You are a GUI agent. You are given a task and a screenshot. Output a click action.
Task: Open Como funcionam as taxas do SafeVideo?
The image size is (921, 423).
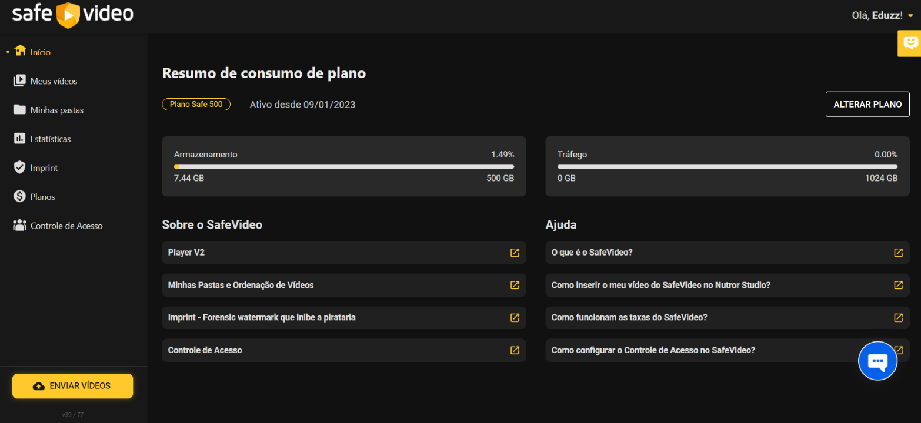pyautogui.click(x=629, y=317)
